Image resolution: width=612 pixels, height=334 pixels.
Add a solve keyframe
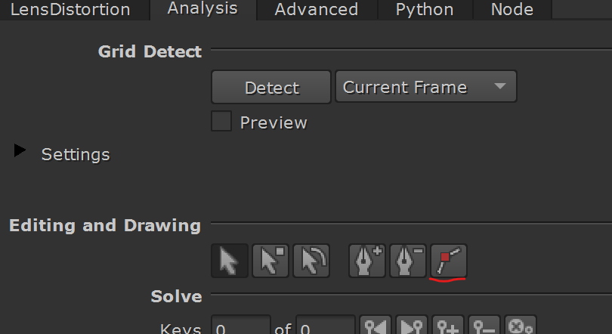(448, 326)
